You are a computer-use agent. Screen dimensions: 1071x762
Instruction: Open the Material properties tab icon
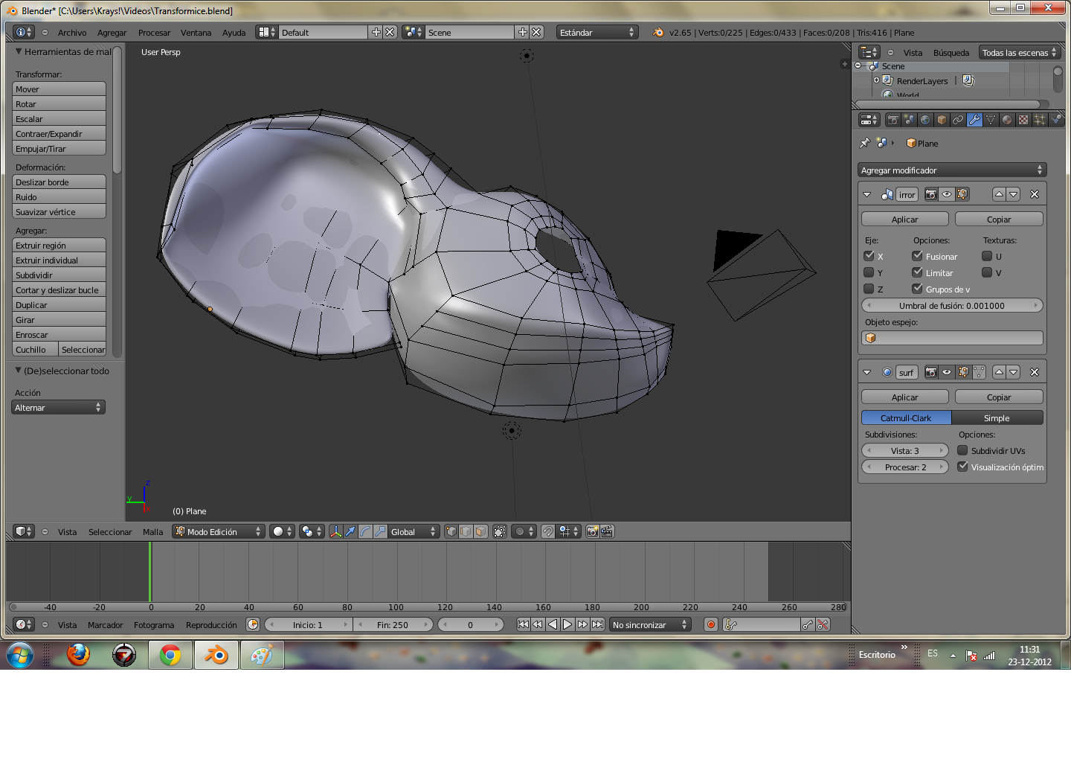1007,120
